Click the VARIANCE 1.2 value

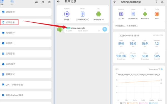pos(157,43)
